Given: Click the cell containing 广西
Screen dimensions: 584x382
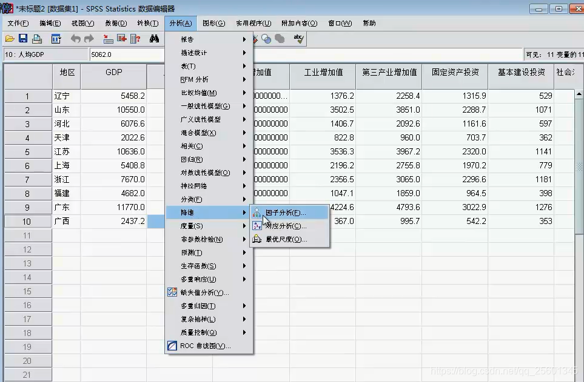Looking at the screenshot, I should click(67, 222).
